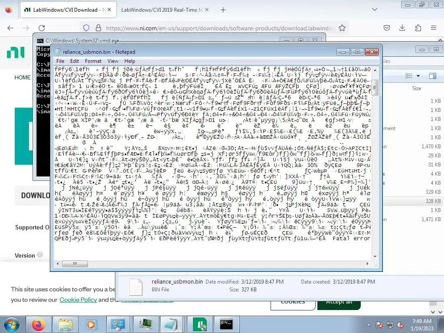Toggle the Explorer preview pane icon
Image resolution: width=444 pixels, height=333 pixels.
[432, 75]
